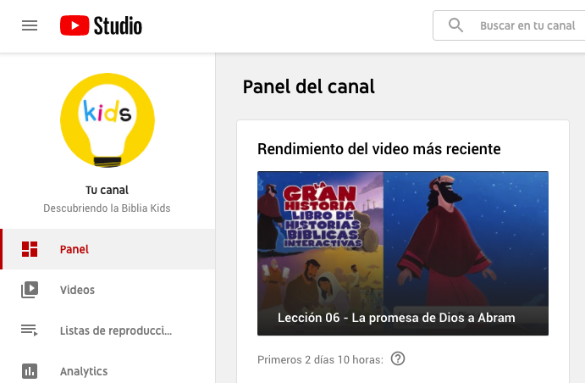
Task: Click the YouTube Studio logo
Action: click(x=101, y=25)
